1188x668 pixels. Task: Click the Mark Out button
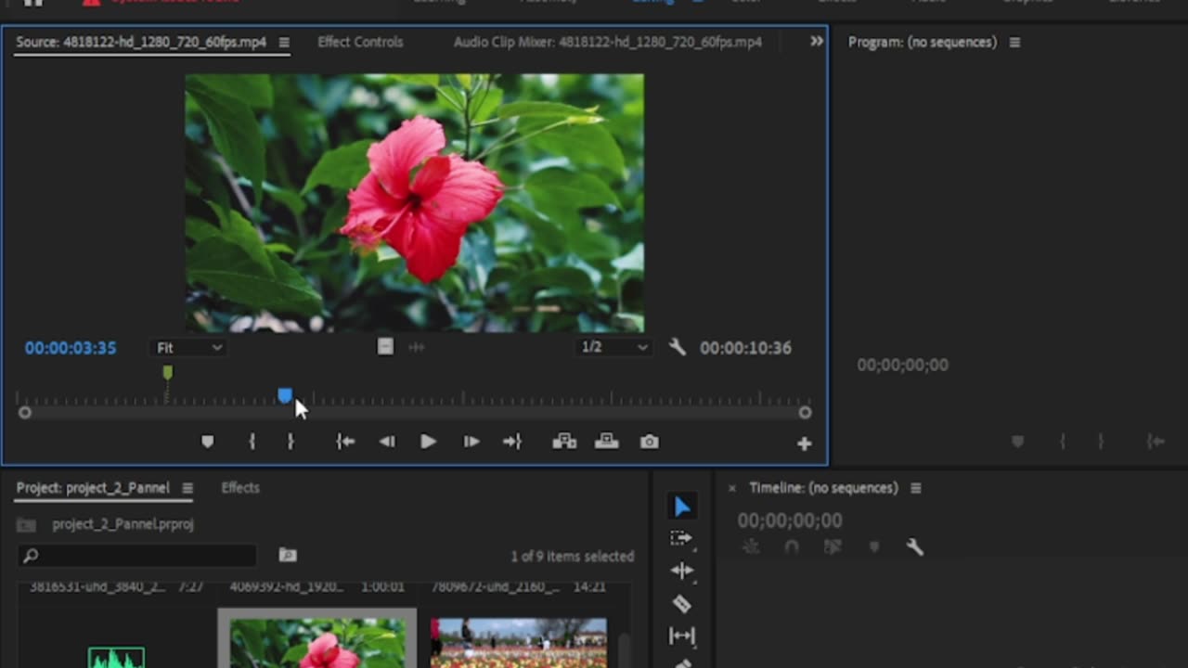(291, 443)
